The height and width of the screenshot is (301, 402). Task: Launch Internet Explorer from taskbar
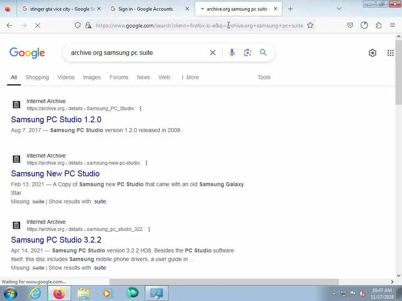[x=35, y=293]
